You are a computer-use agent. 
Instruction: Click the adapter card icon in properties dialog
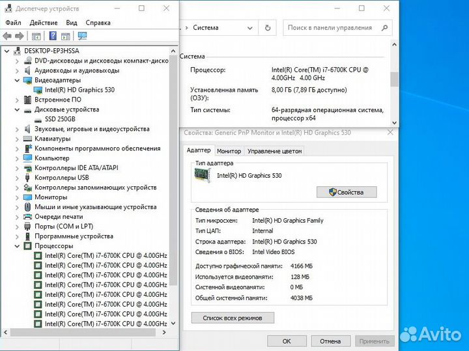pyautogui.click(x=203, y=175)
